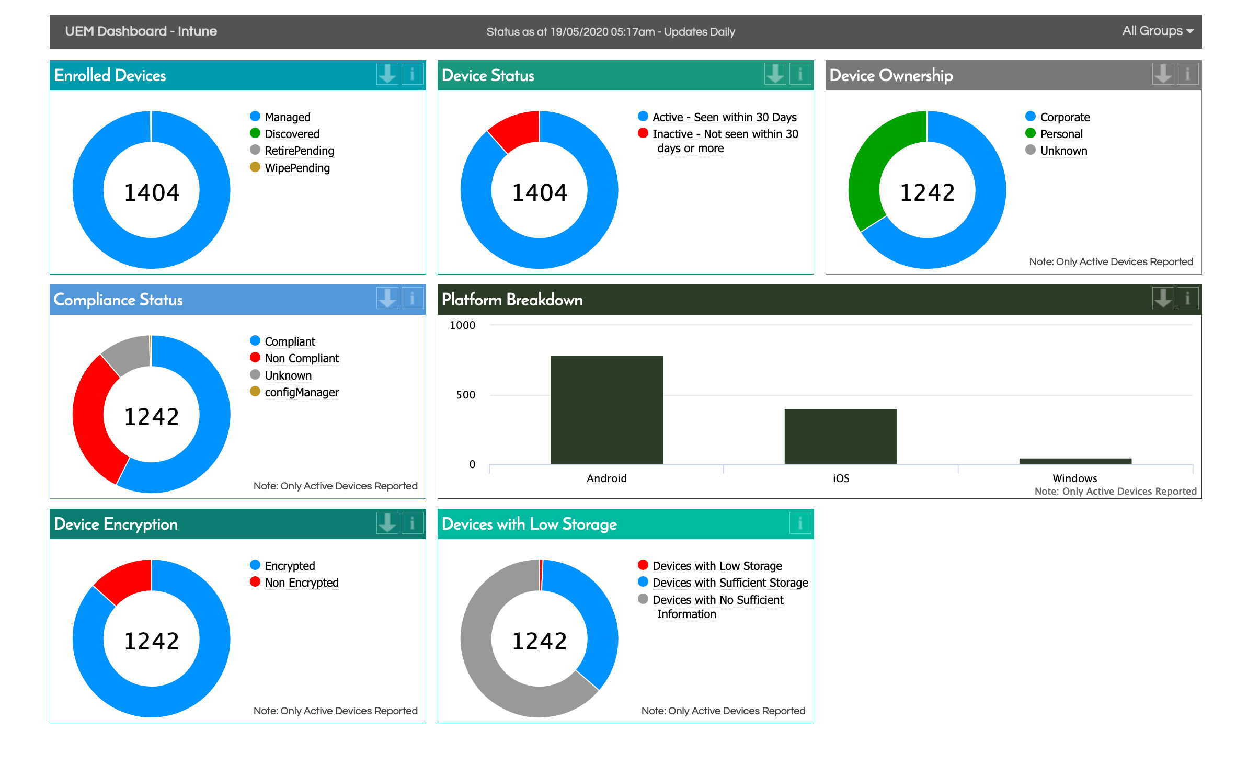The width and height of the screenshot is (1259, 776).
Task: Click the UEM Dashboard - Intune title
Action: click(x=141, y=31)
